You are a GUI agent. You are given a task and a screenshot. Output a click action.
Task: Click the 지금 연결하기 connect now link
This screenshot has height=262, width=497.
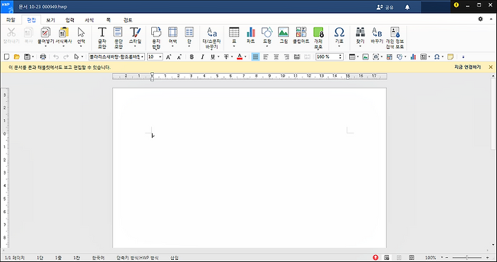[467, 67]
